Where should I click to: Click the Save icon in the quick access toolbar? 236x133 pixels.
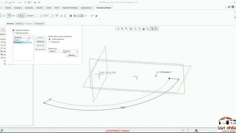(x=10, y=3)
